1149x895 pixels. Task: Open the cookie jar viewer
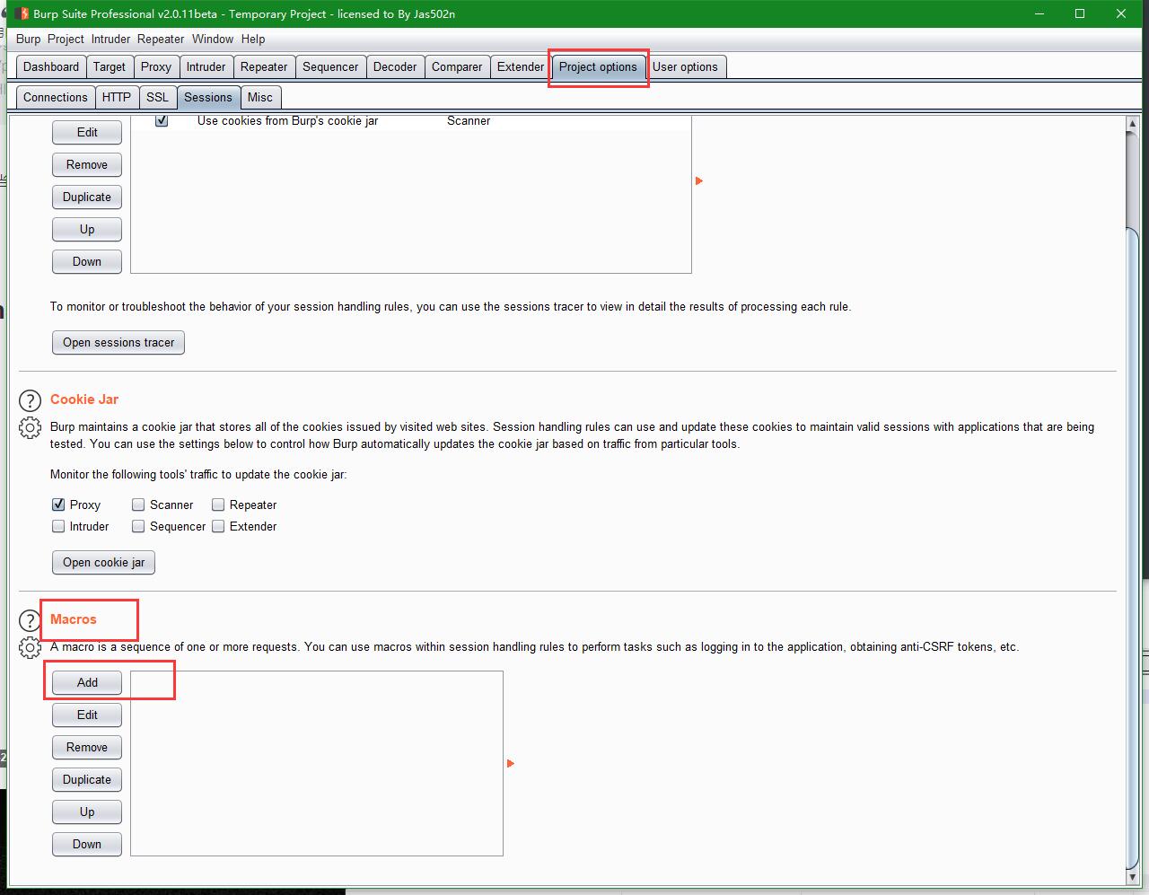[x=103, y=562]
